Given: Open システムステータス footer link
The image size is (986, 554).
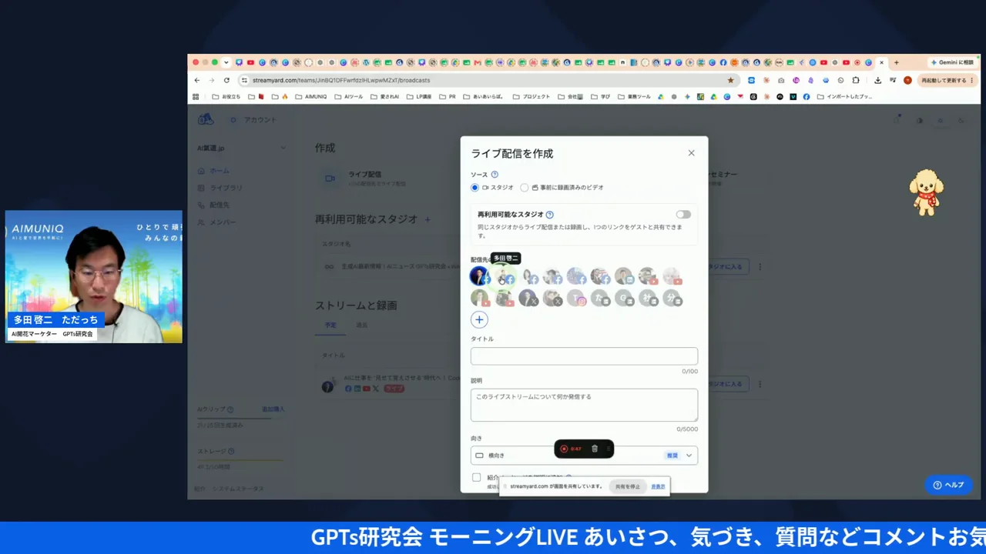Looking at the screenshot, I should [237, 489].
